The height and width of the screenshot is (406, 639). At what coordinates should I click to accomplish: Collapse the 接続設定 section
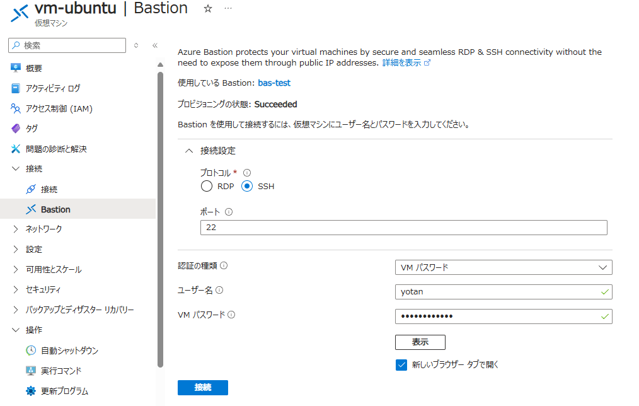pos(188,151)
